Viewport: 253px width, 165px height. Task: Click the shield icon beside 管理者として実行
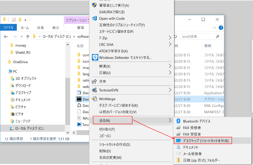(x=94, y=5)
